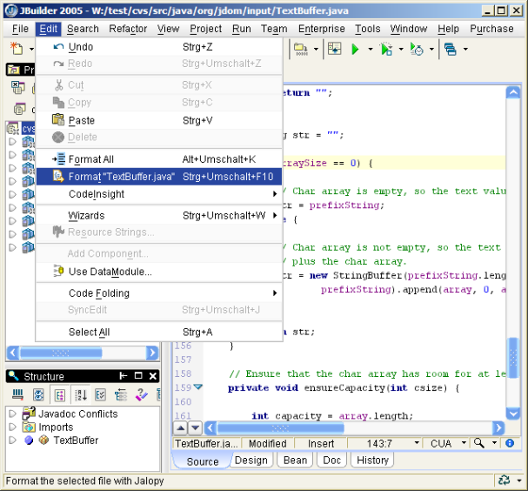Close the Structure pane

[152, 376]
